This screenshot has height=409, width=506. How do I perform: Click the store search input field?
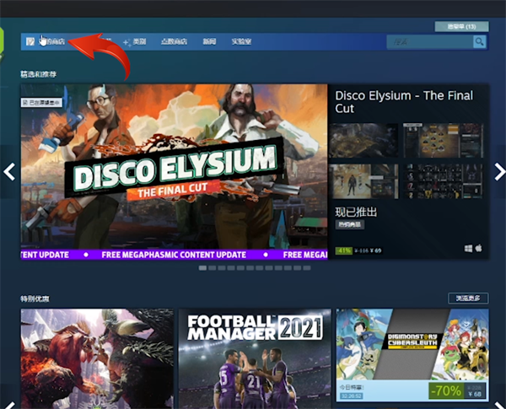(430, 41)
